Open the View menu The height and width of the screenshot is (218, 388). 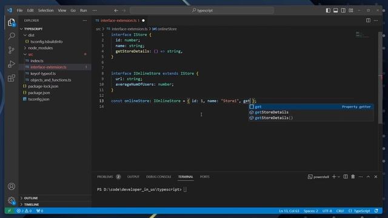coord(62,10)
